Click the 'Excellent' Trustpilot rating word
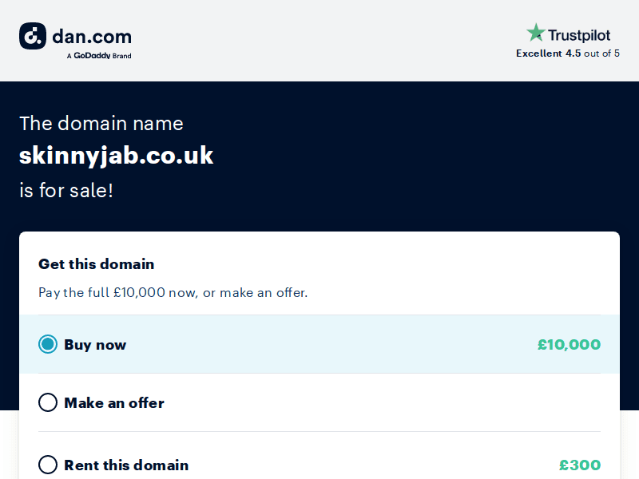Image resolution: width=639 pixels, height=479 pixels. click(538, 53)
